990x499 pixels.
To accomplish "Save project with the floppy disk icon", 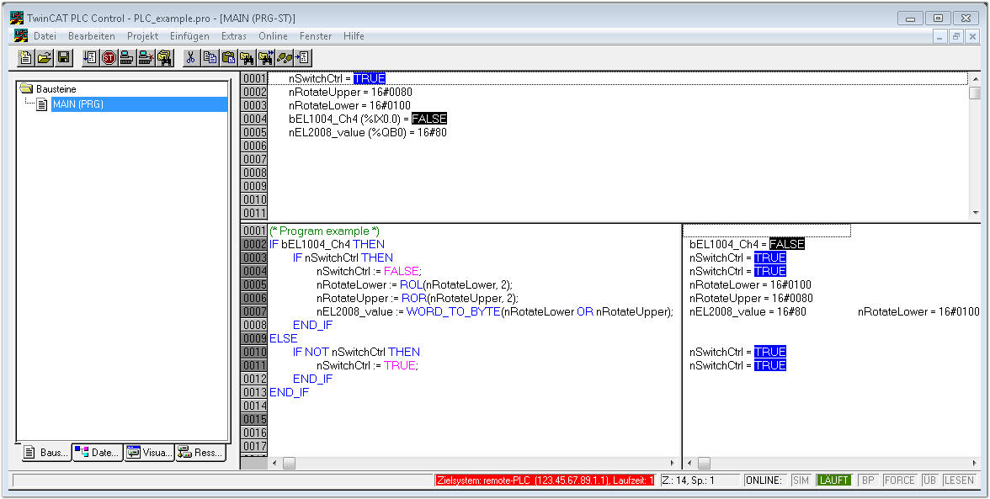I will pyautogui.click(x=63, y=57).
